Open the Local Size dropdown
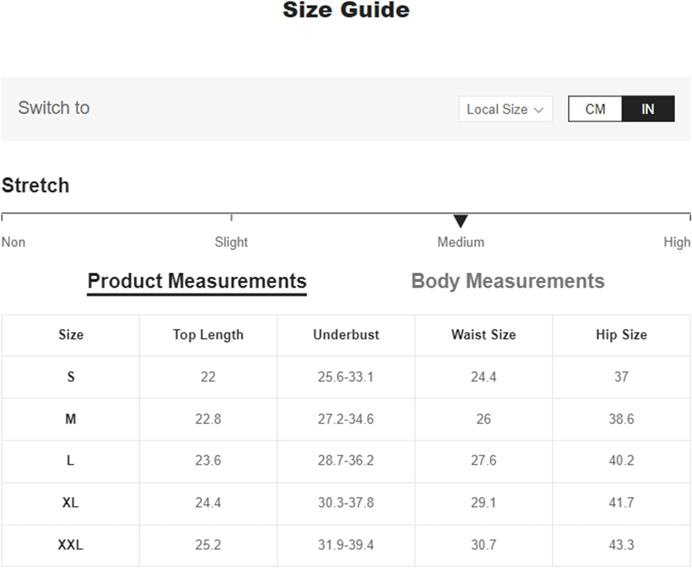The height and width of the screenshot is (568, 692). [506, 109]
